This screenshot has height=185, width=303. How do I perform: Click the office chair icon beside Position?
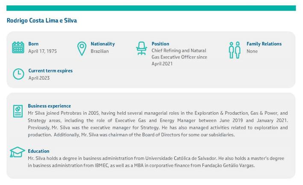click(x=141, y=48)
